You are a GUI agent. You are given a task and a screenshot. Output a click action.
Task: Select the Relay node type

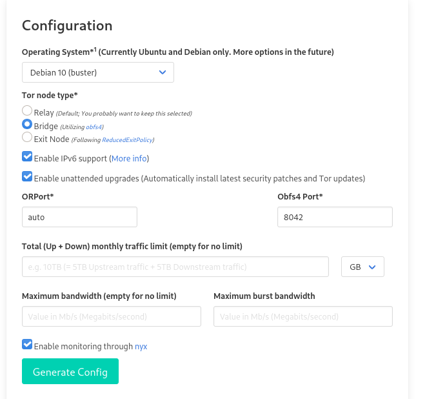tap(27, 110)
